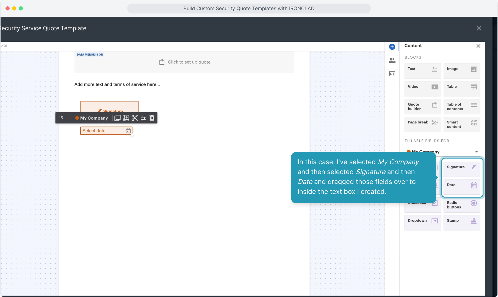Click the scissors cut icon in floating toolbar

coord(134,118)
